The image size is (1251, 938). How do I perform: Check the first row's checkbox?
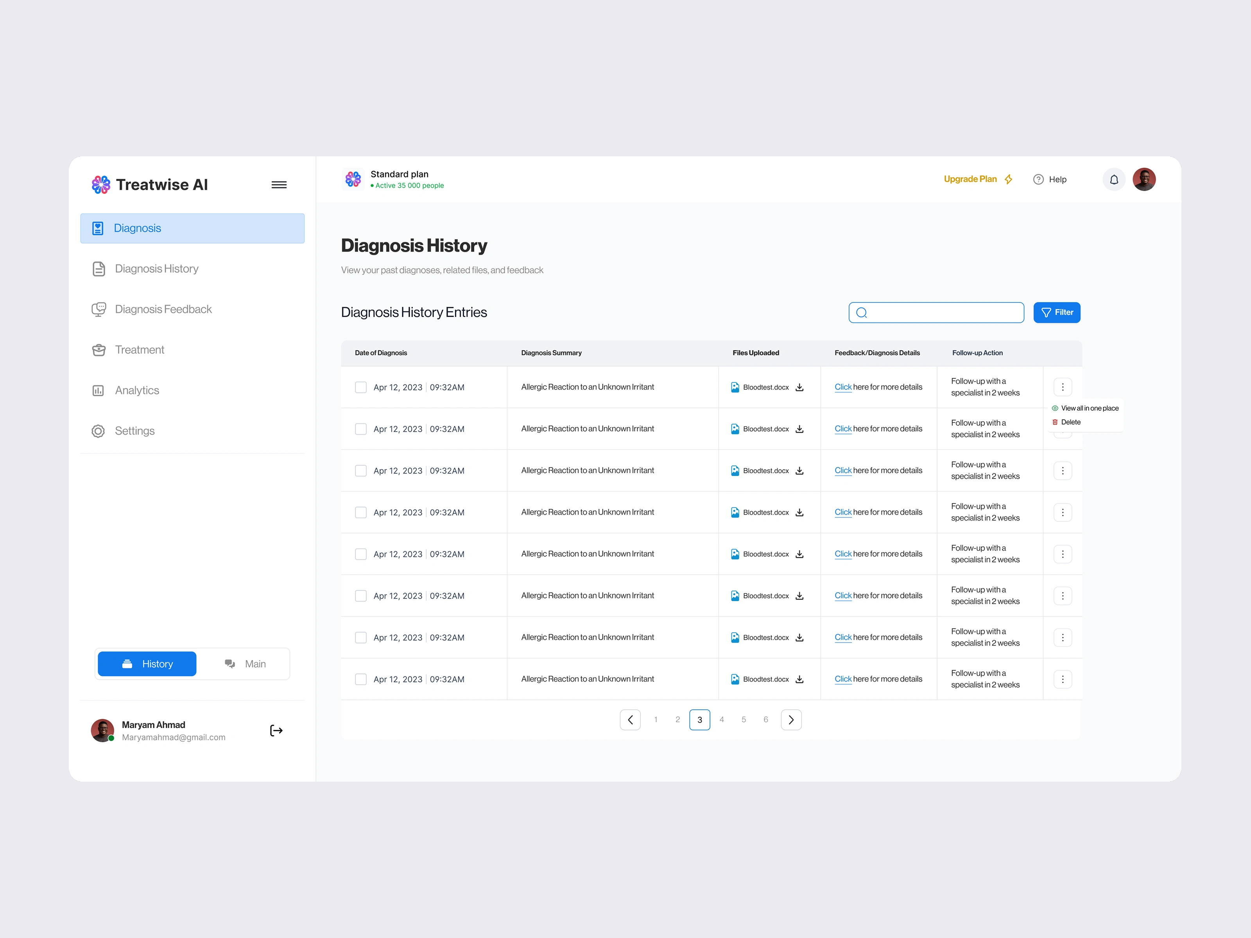pyautogui.click(x=360, y=387)
